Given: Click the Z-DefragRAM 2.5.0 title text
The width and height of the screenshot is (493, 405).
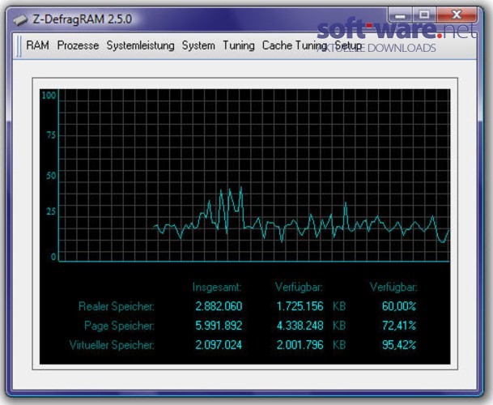Looking at the screenshot, I should 83,19.
